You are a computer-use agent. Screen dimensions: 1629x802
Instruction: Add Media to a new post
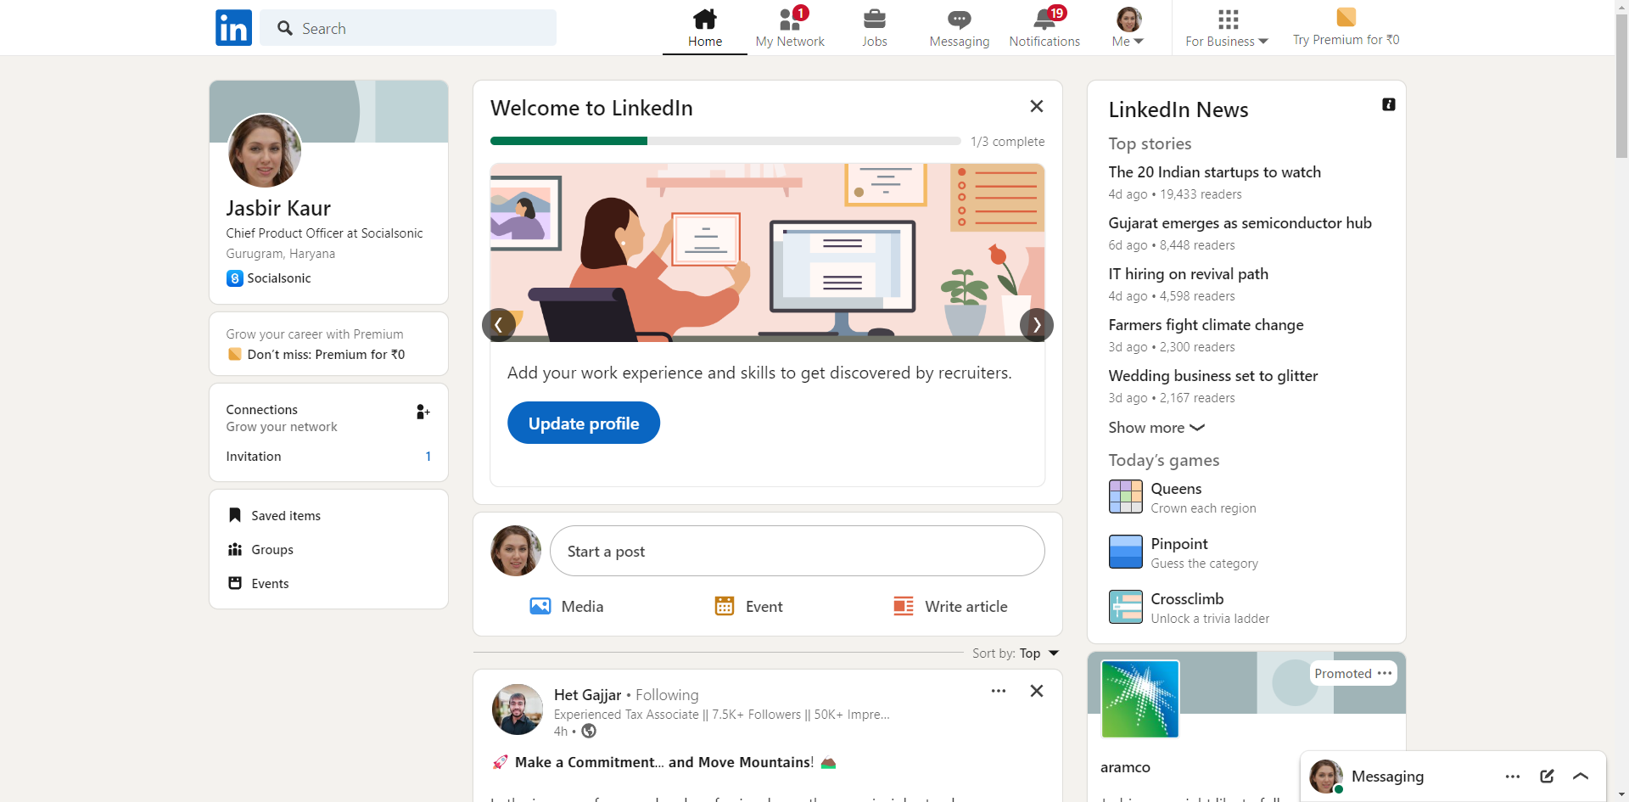pos(567,606)
